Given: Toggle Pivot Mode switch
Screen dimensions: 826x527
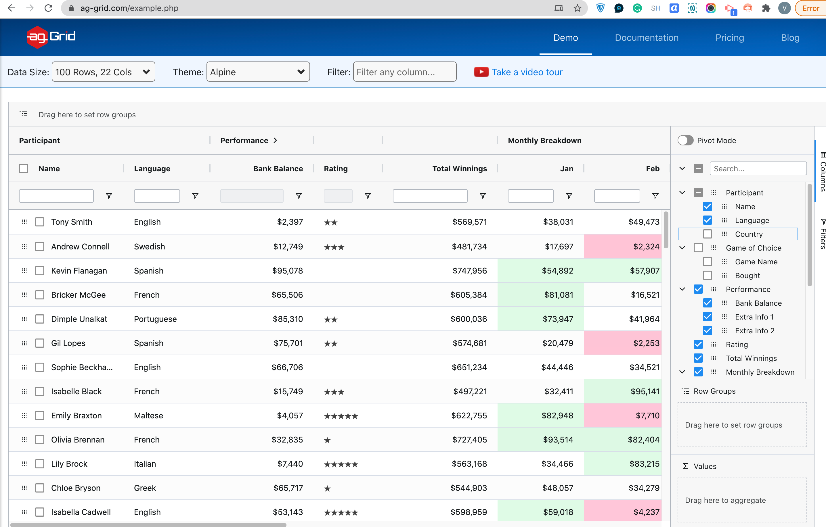Looking at the screenshot, I should click(x=685, y=141).
